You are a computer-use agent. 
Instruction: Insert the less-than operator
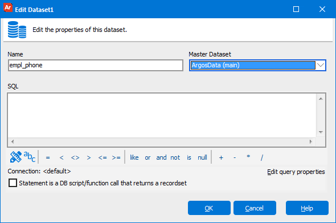coord(62,158)
